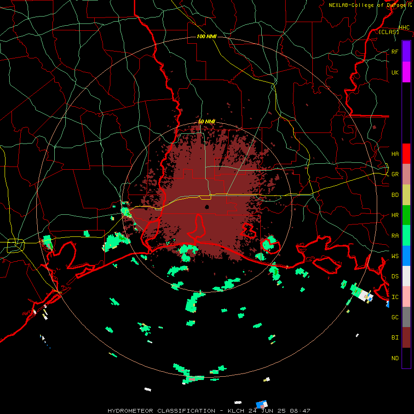Viewport: 414px width, 414px height.
Task: Click the ND black legend swatch
Action: (x=406, y=358)
